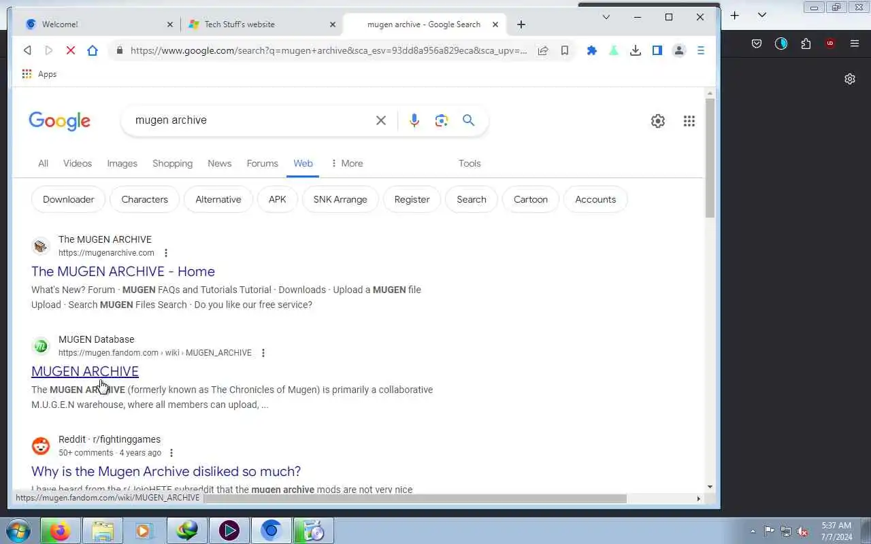871x544 pixels.
Task: Switch to the Welcome! tab
Action: click(x=98, y=24)
